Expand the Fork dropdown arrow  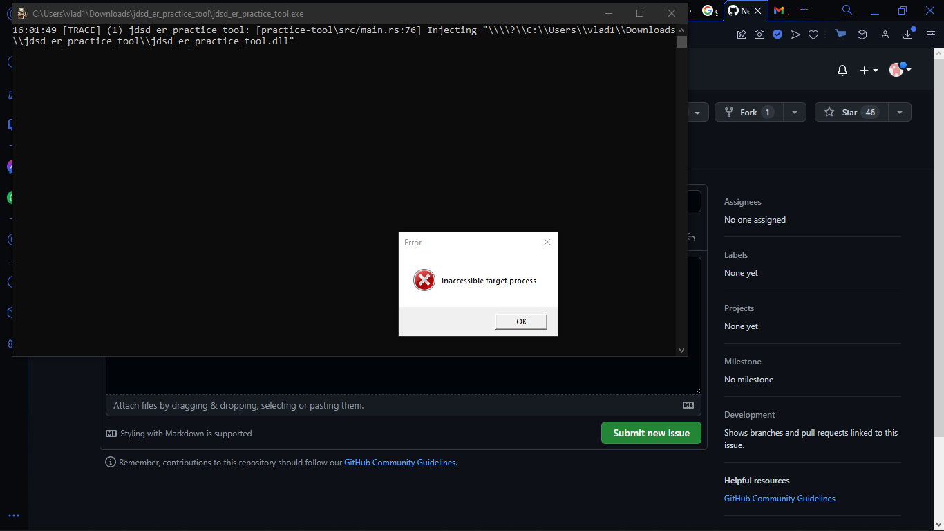pos(793,112)
